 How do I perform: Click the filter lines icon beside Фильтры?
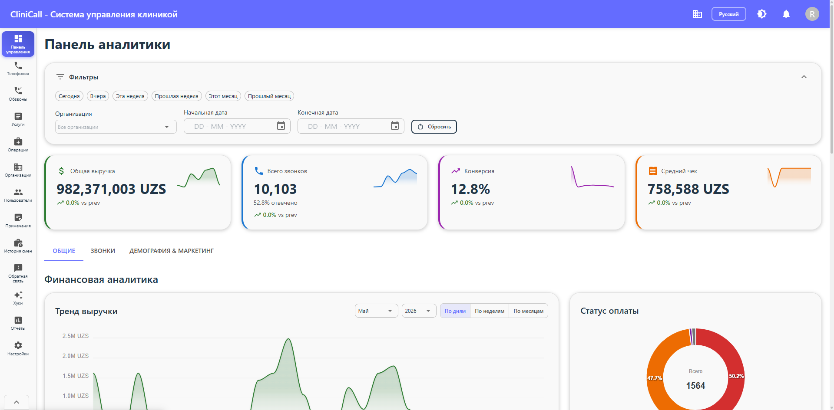60,77
